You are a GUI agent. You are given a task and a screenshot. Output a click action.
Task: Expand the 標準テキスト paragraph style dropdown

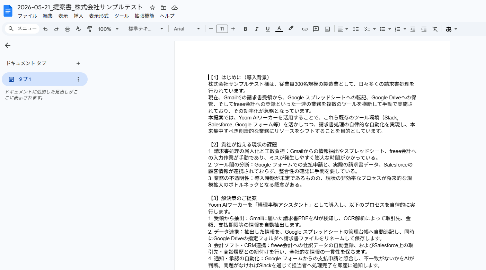146,29
